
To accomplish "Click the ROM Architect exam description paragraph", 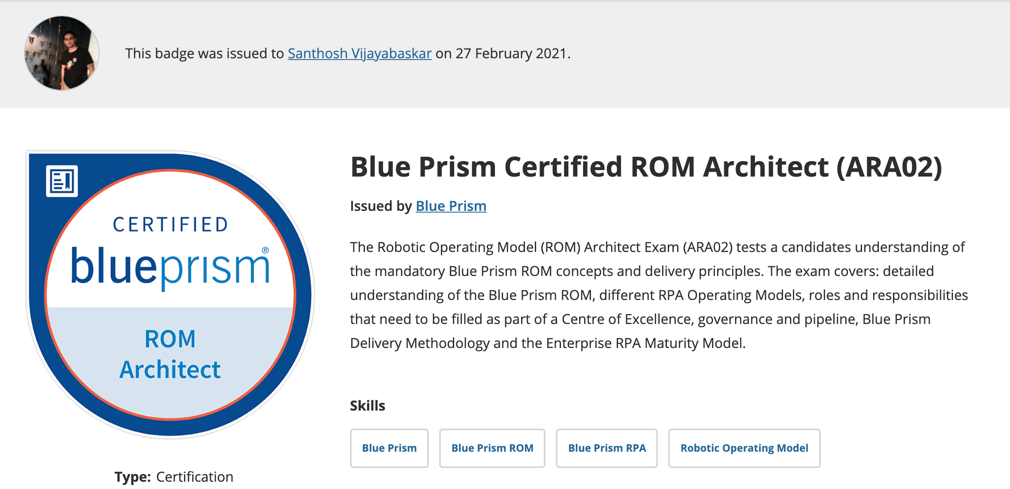I will (659, 295).
